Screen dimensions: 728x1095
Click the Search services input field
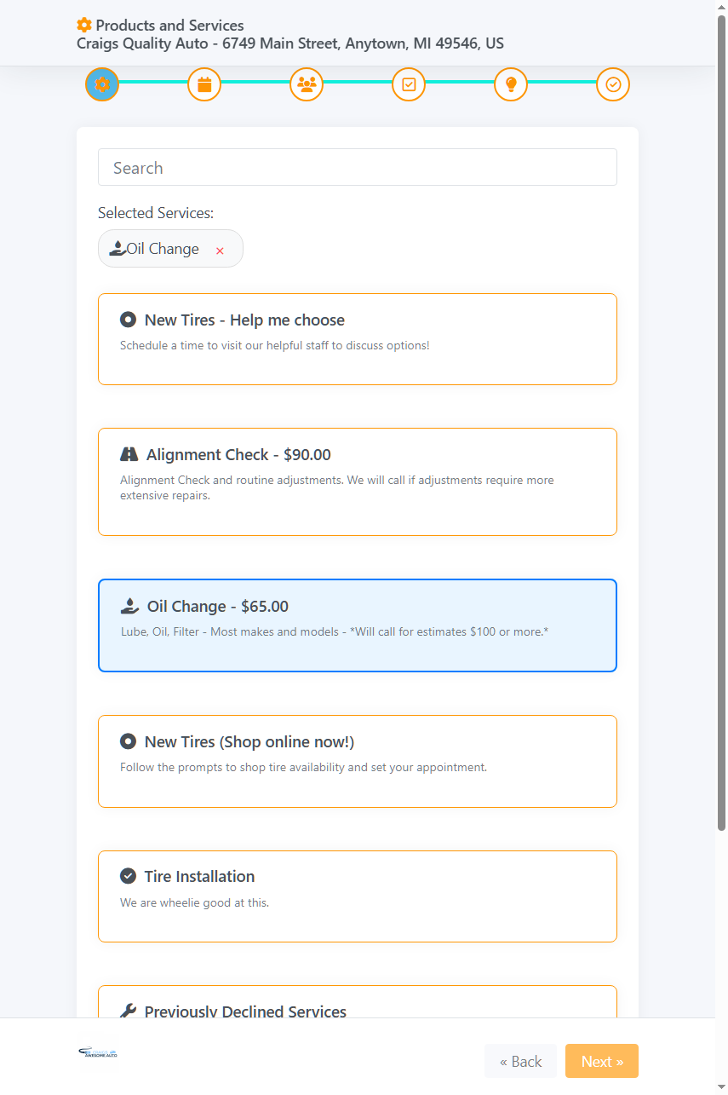click(x=358, y=168)
